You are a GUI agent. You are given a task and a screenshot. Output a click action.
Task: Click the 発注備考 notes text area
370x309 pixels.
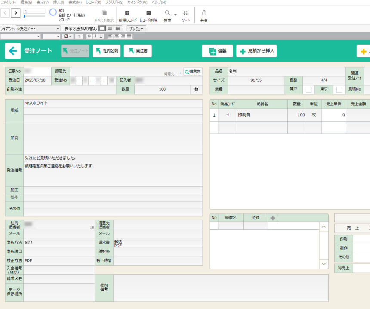pos(113,170)
